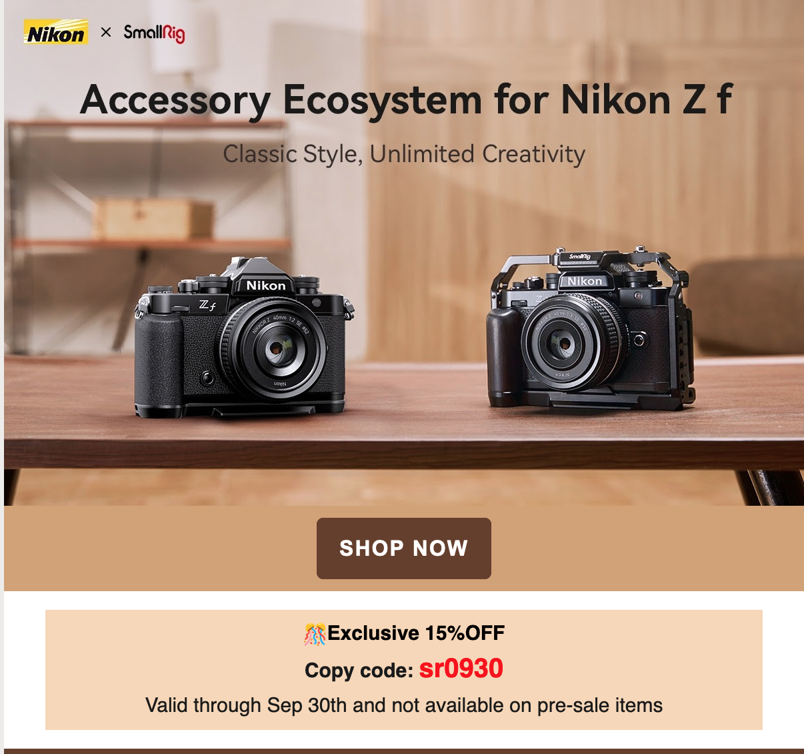
Task: Click the SHOP NOW button
Action: click(x=403, y=548)
